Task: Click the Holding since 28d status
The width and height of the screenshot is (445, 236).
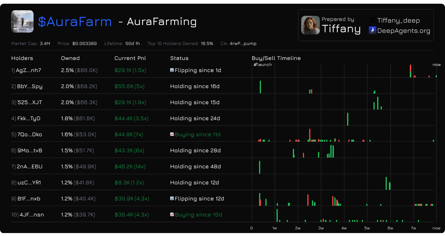Action: pyautogui.click(x=195, y=151)
